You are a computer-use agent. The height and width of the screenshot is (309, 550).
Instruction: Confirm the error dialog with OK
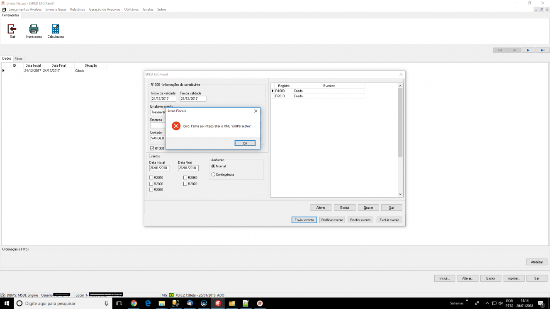click(x=245, y=143)
